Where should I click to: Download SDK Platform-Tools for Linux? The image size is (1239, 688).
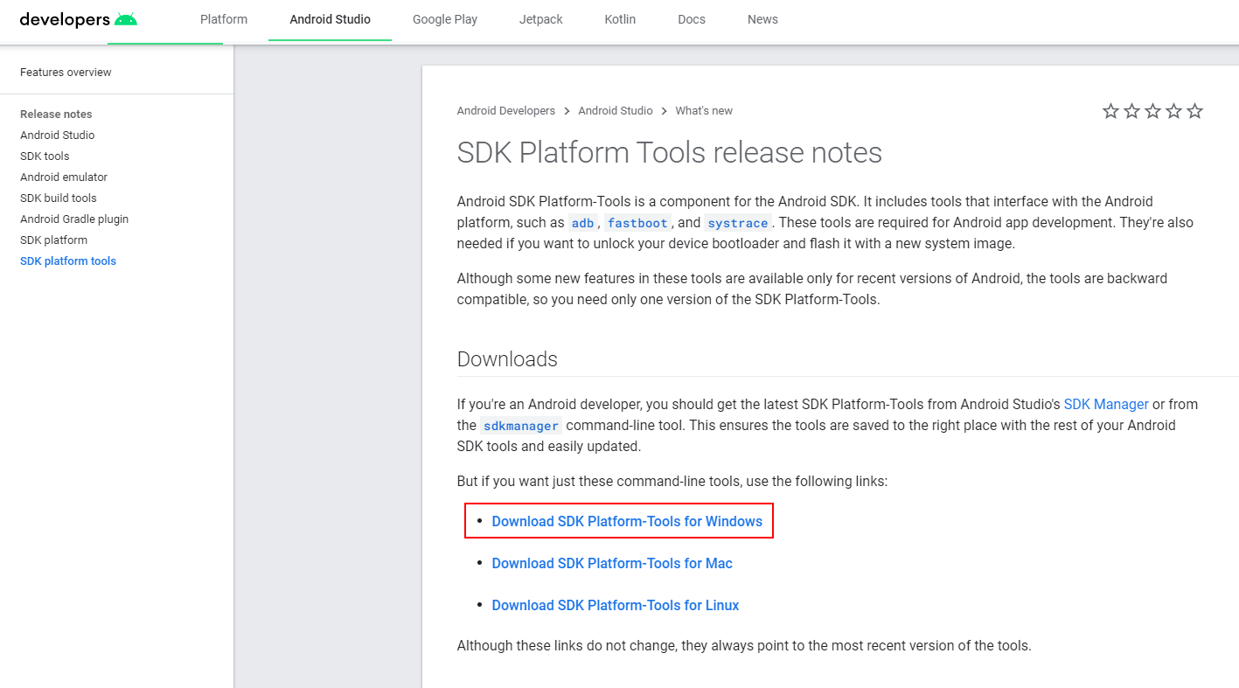[616, 606]
